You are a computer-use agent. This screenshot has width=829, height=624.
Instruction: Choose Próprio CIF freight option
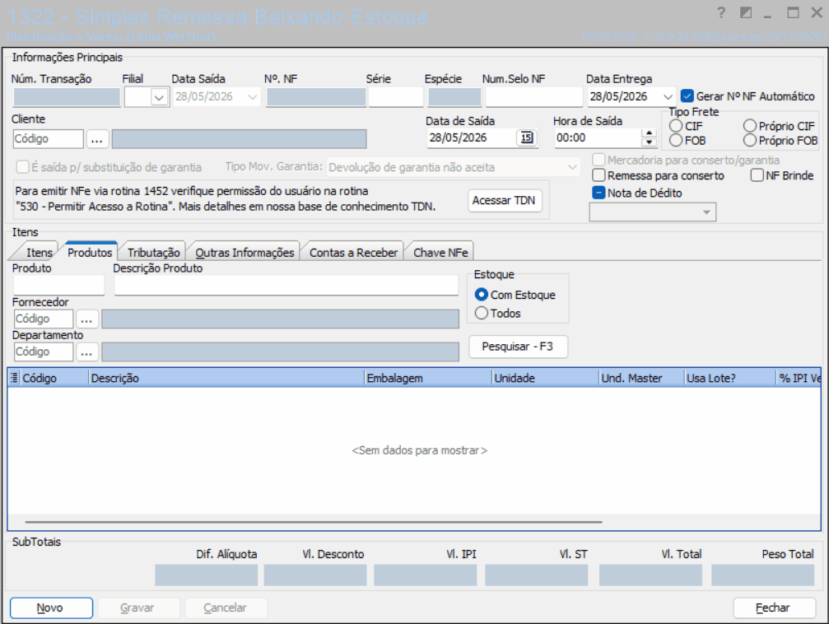point(750,126)
